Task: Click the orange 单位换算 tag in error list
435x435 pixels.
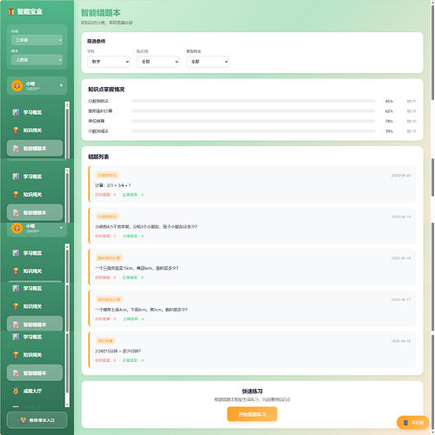Action: 105,341
